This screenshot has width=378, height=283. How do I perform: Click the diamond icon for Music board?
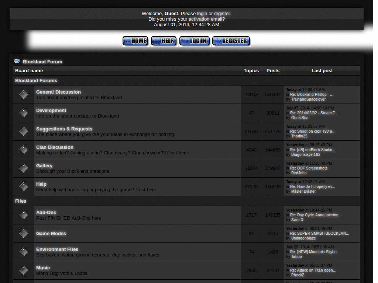(24, 270)
